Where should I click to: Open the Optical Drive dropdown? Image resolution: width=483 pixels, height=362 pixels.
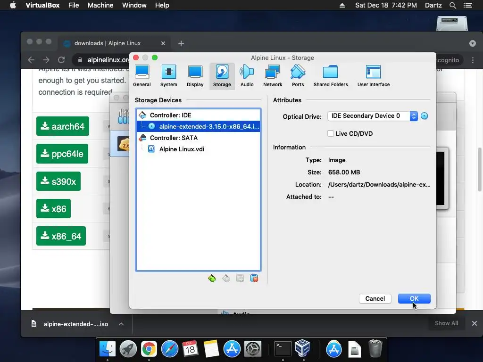pyautogui.click(x=373, y=116)
